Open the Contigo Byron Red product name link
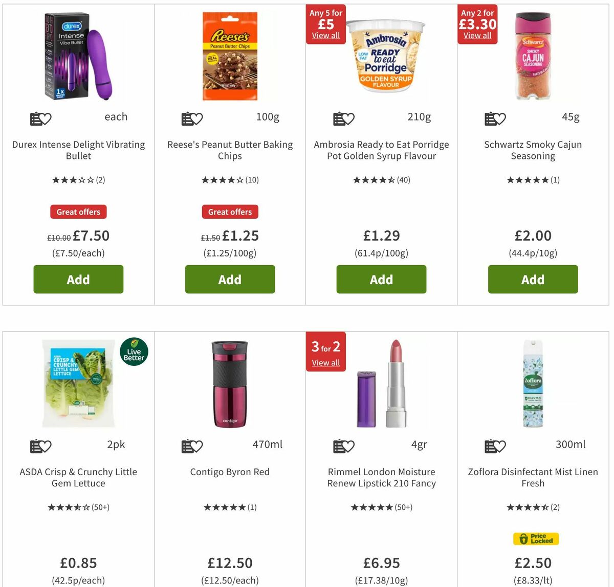This screenshot has width=614, height=587. click(x=230, y=472)
